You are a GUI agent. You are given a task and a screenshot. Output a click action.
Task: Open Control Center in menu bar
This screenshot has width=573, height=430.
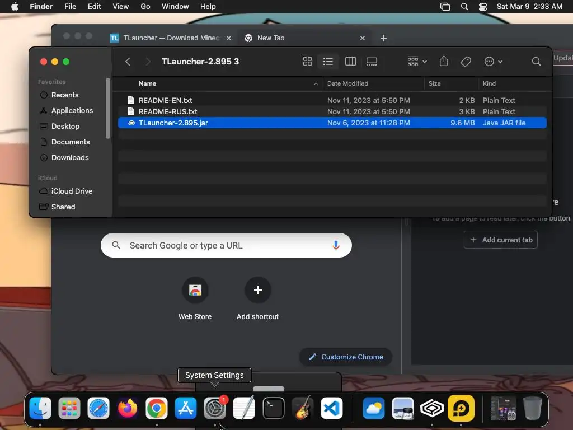pyautogui.click(x=483, y=7)
